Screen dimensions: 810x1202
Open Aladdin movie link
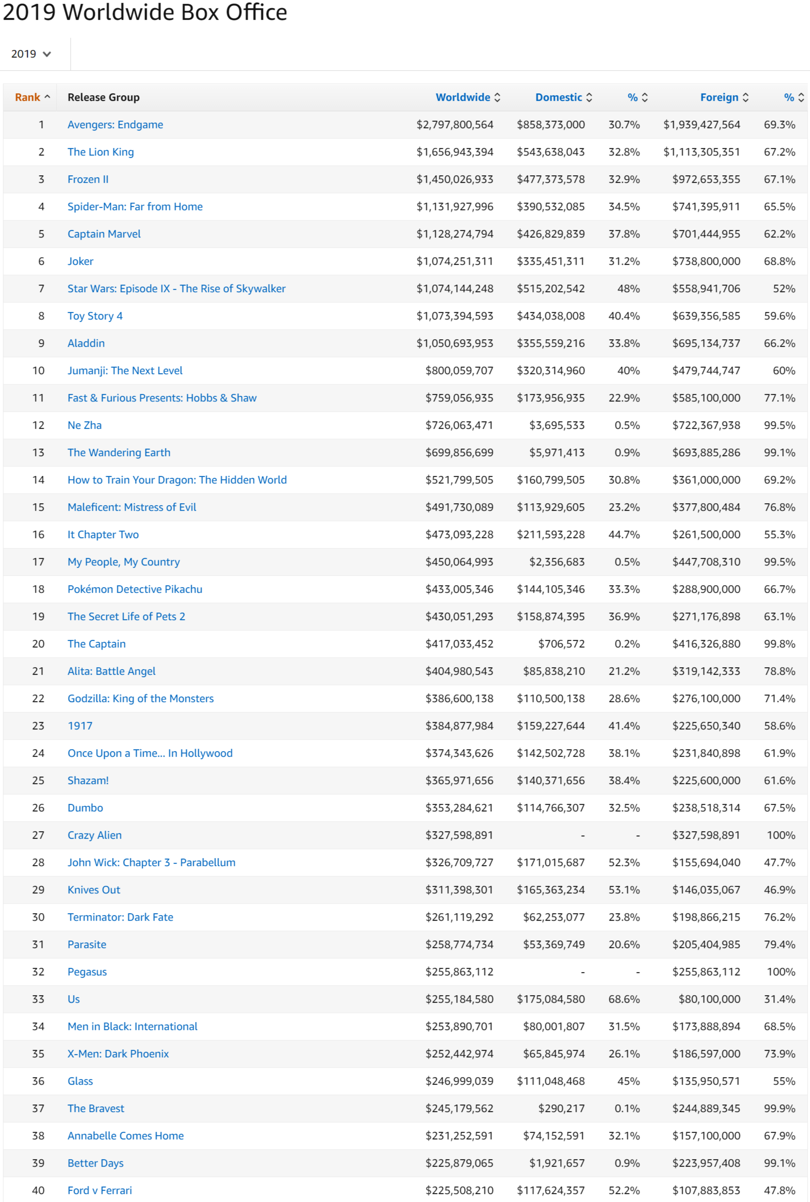point(86,343)
